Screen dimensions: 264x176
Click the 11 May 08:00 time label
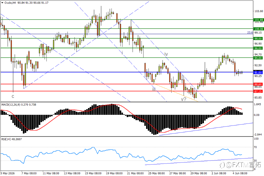point(51,173)
